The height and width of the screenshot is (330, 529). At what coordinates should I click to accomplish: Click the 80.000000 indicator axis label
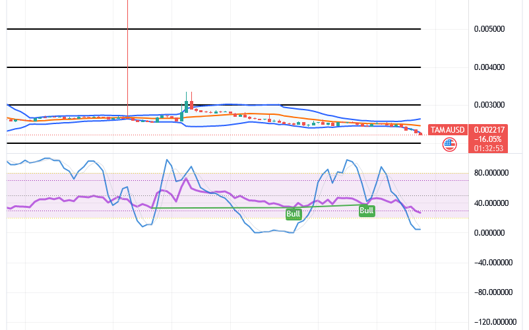[491, 173]
